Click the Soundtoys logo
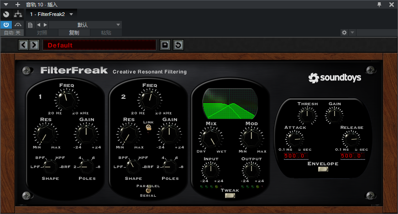Viewport: 398px width, 214px height. (335, 77)
